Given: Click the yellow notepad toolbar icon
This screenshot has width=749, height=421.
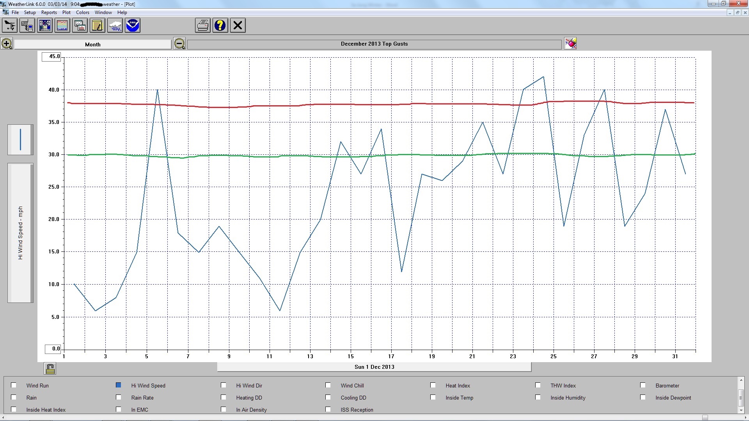Looking at the screenshot, I should 98,26.
